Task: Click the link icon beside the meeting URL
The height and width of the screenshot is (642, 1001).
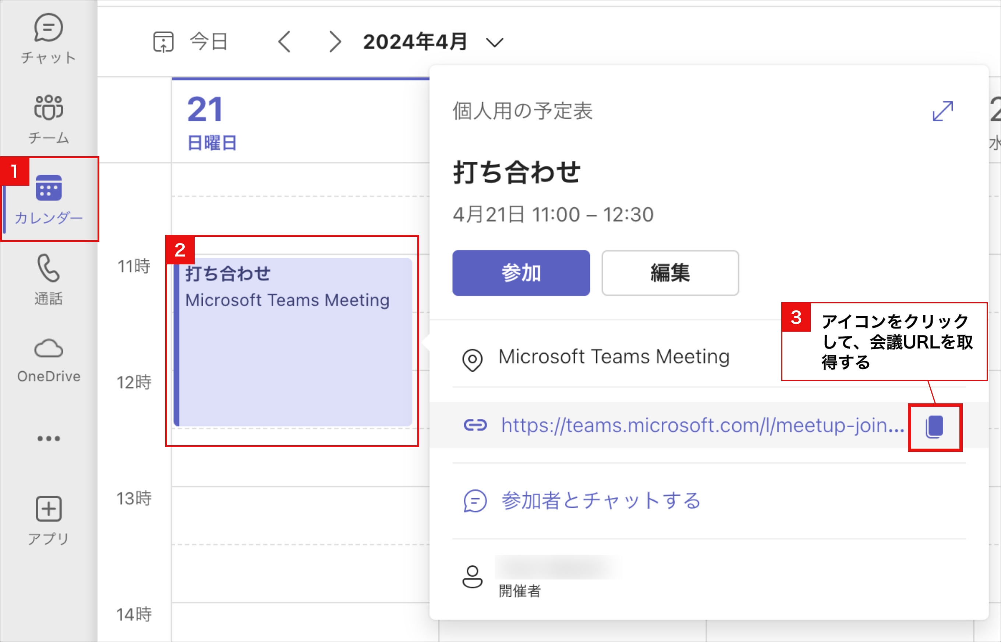Action: [x=475, y=425]
